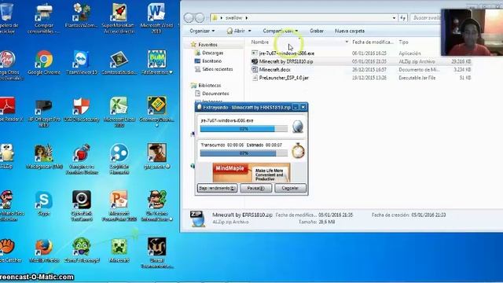
Task: Select the USB Disk Security icon
Action: coord(82,110)
